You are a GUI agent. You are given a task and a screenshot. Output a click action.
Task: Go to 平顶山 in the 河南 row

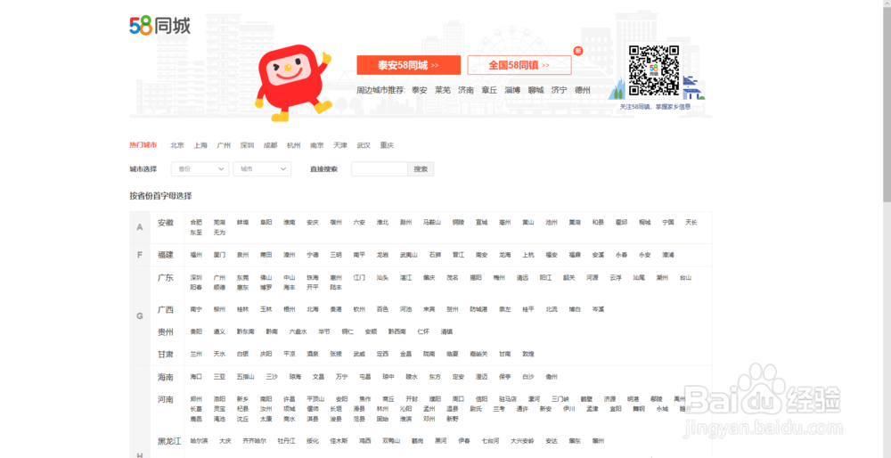pos(315,399)
